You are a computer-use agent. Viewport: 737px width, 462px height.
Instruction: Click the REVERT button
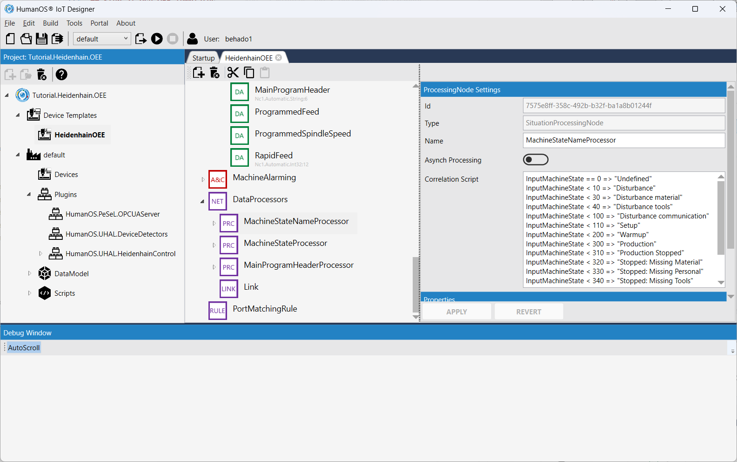pyautogui.click(x=529, y=312)
